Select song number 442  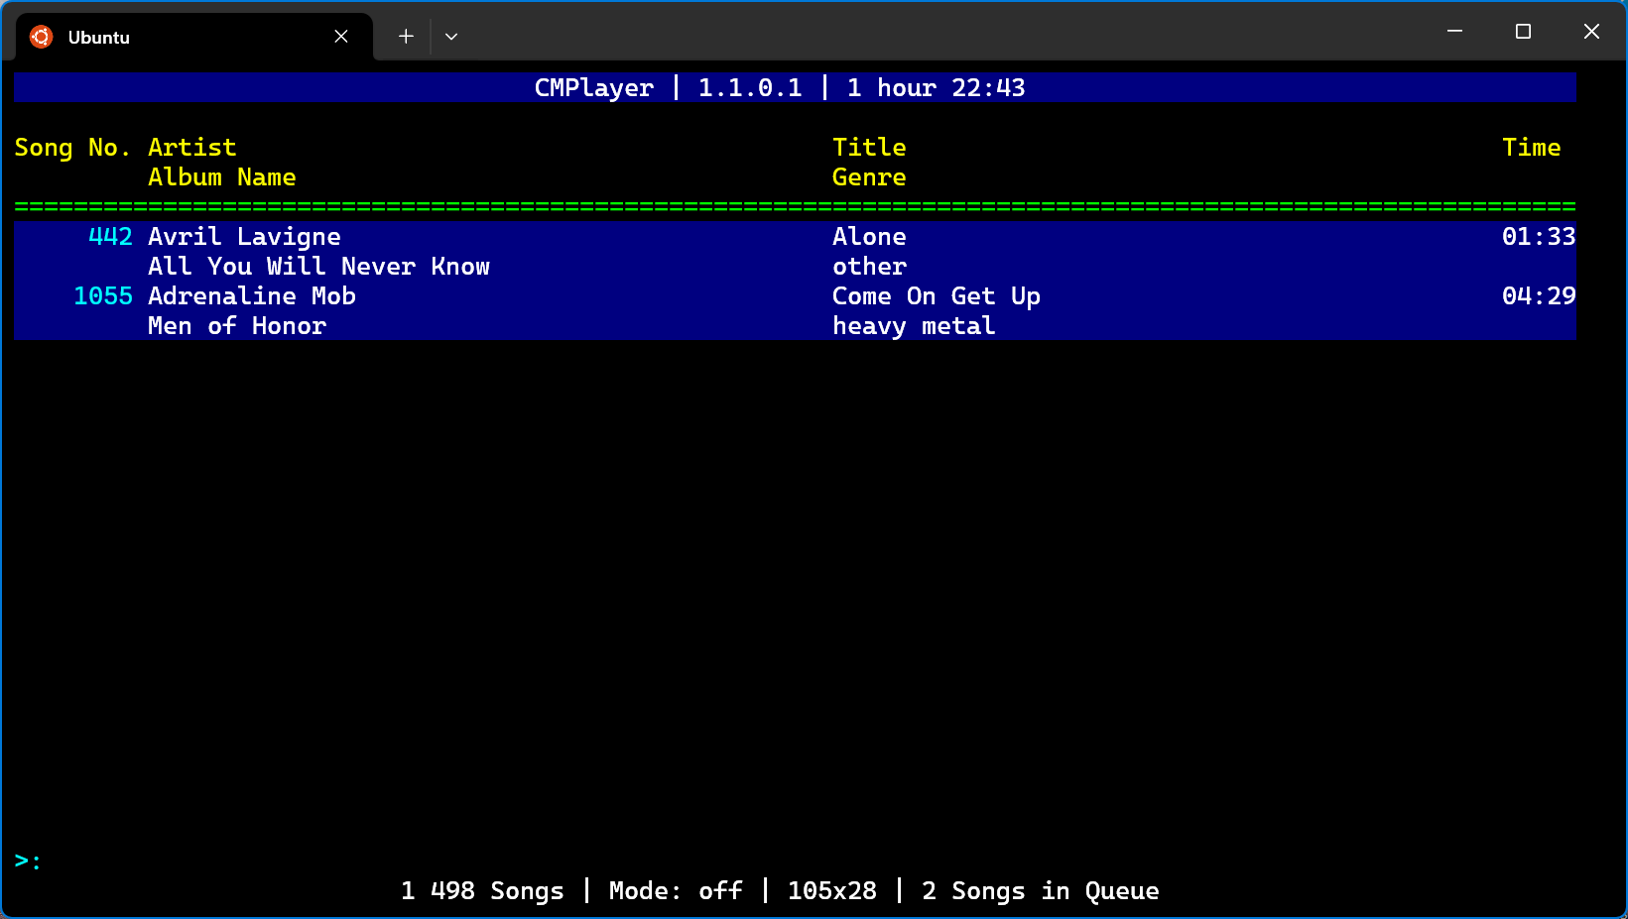pos(110,237)
